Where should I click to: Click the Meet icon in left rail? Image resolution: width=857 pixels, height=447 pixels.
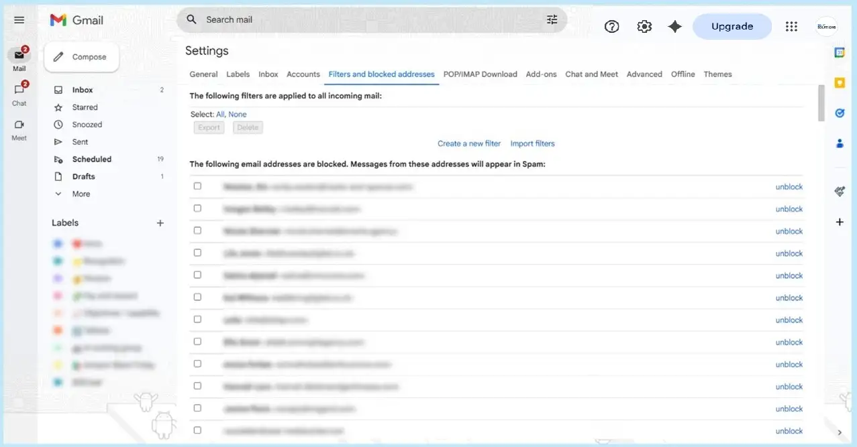[19, 125]
